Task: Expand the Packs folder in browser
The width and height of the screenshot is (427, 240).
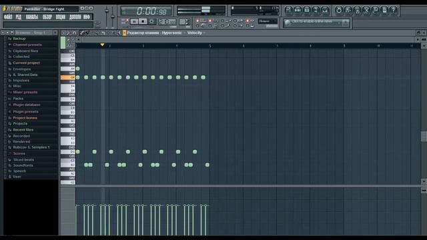Action: coord(18,99)
